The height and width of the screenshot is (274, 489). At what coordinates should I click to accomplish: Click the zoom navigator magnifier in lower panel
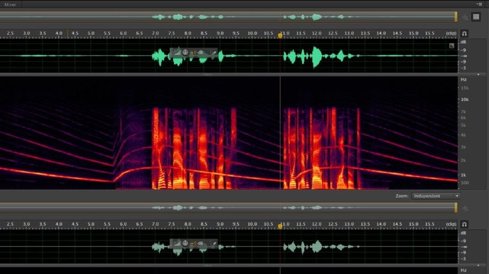[465, 208]
